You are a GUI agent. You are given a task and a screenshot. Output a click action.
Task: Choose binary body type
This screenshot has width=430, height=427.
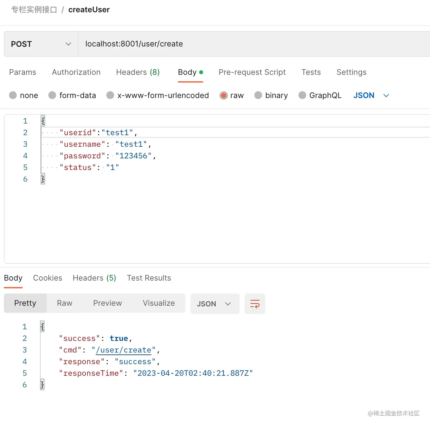(258, 95)
